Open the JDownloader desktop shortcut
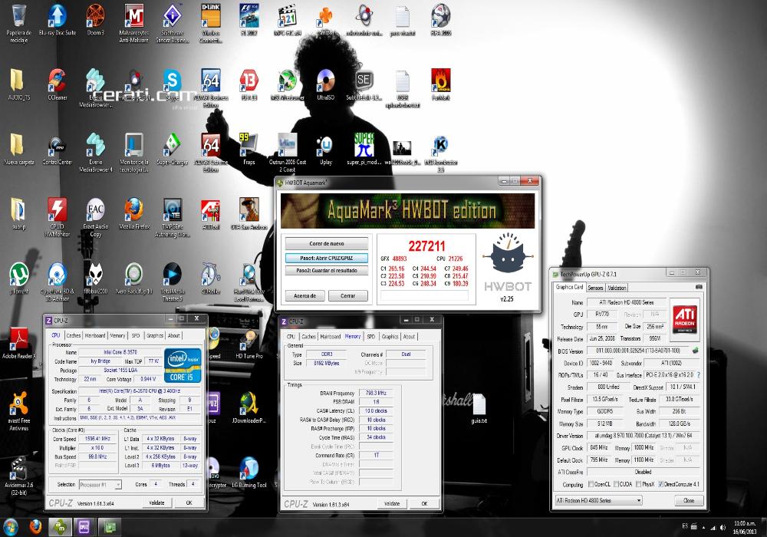 point(249,408)
